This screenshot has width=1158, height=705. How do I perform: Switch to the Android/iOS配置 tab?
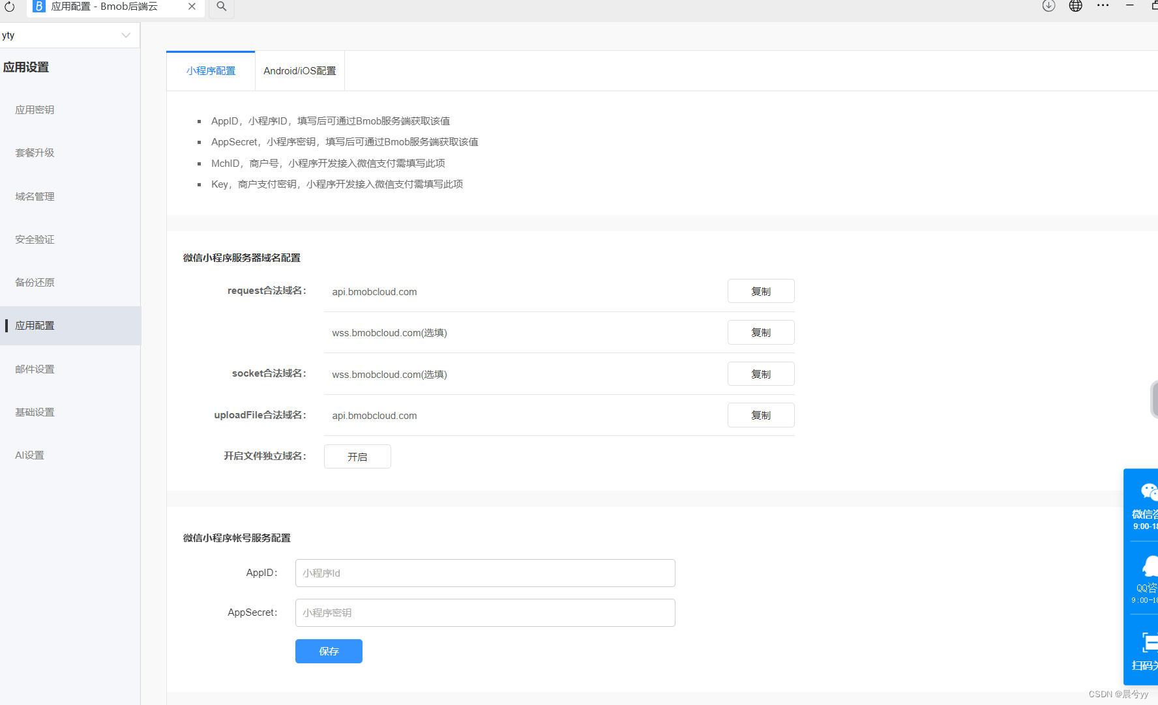click(300, 71)
